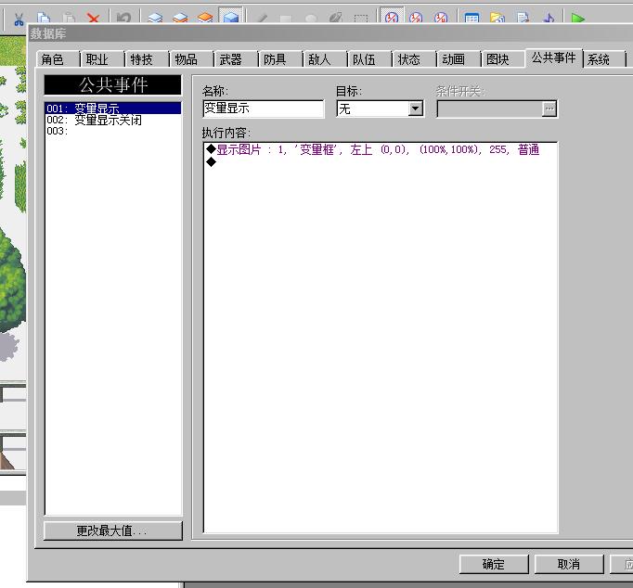Click the Paste icon in toolbar
The height and width of the screenshot is (588, 633).
69,19
